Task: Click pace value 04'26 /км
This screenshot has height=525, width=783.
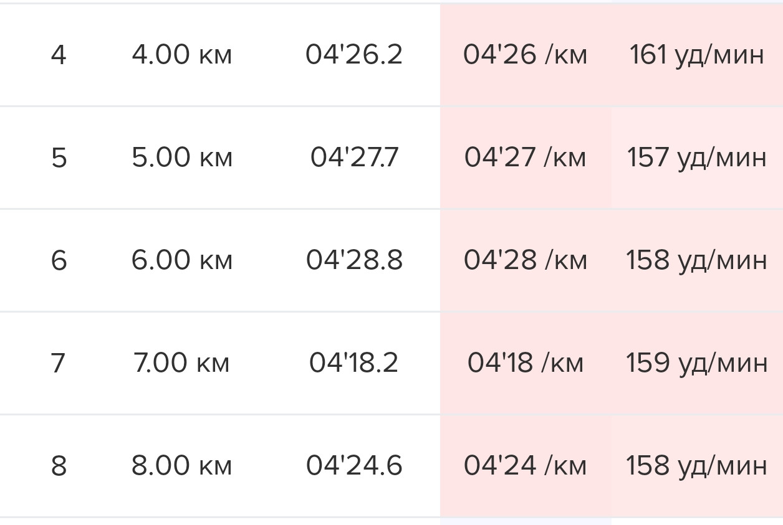Action: pyautogui.click(x=525, y=55)
